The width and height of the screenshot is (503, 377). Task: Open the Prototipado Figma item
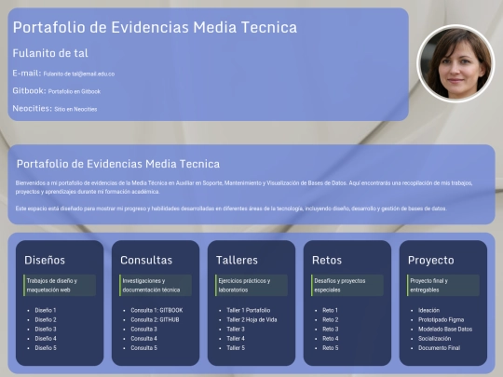[x=442, y=319]
